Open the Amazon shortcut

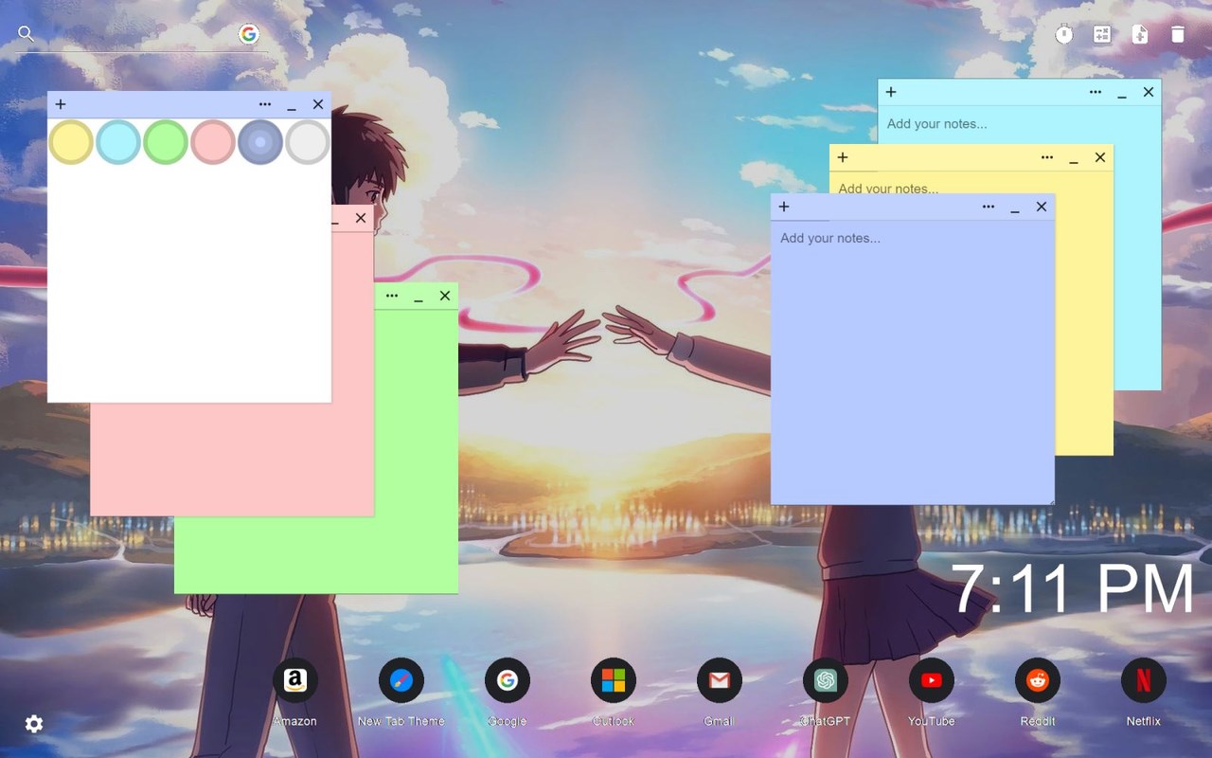click(295, 680)
